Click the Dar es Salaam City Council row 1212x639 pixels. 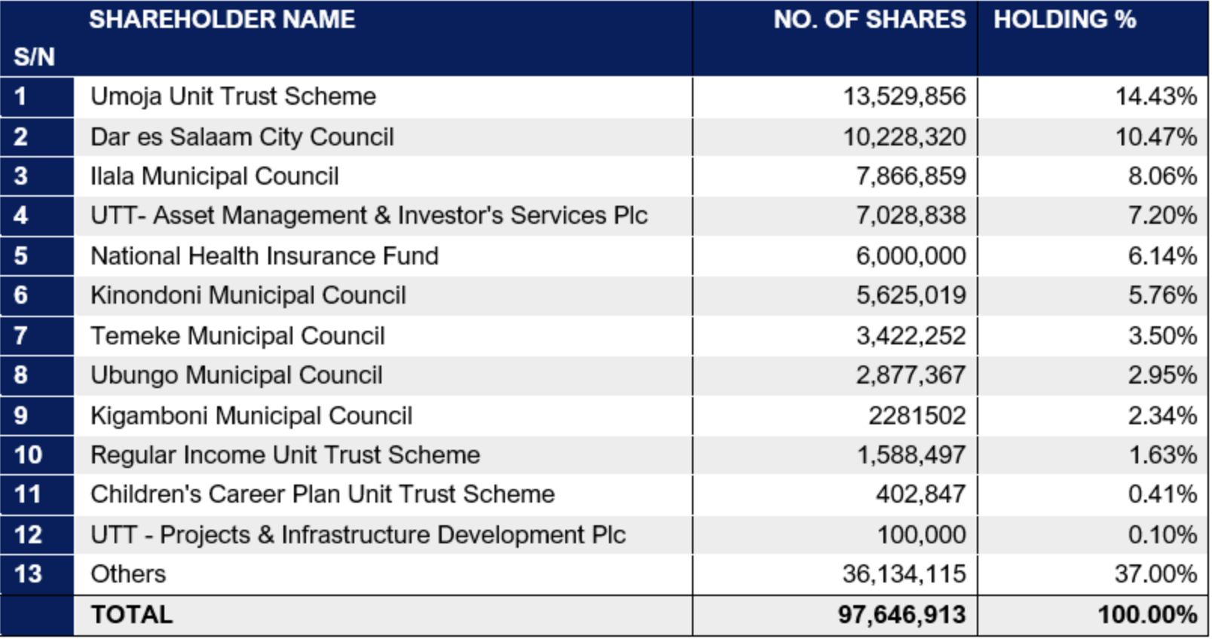[x=604, y=136]
